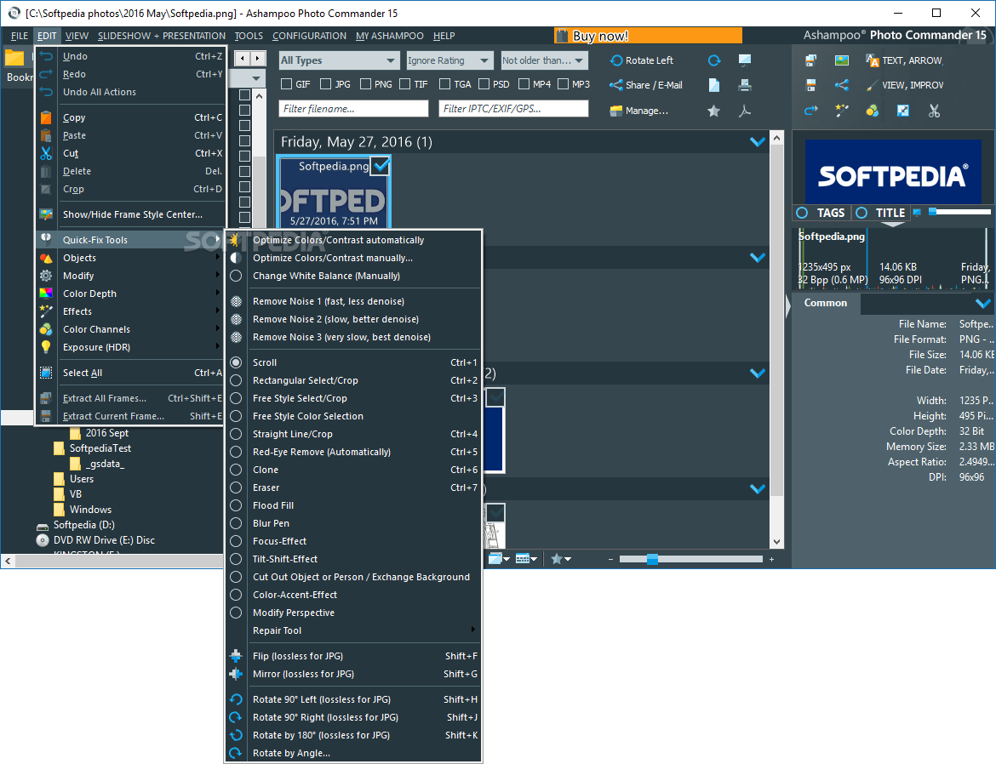Select the Rectangular Select/Crop radio option

(236, 380)
